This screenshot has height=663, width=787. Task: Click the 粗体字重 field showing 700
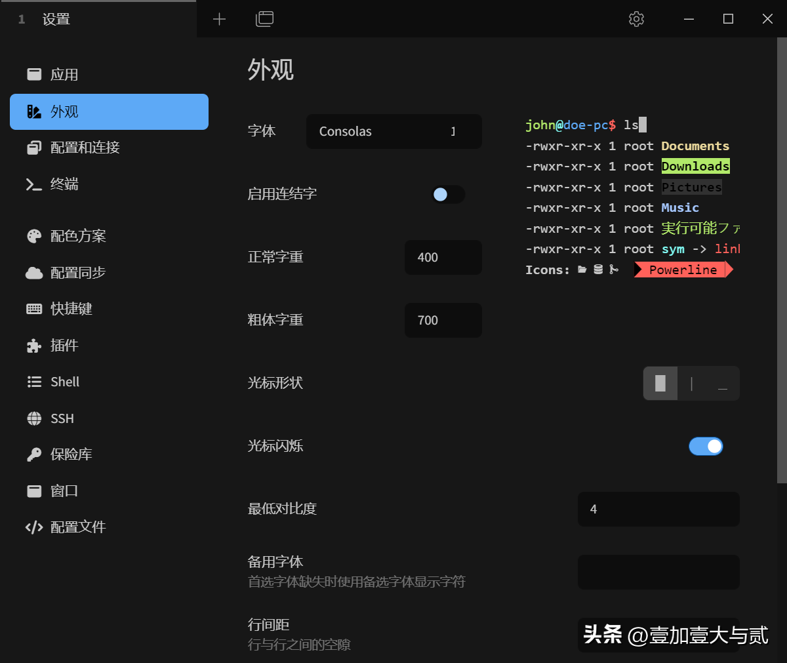443,320
